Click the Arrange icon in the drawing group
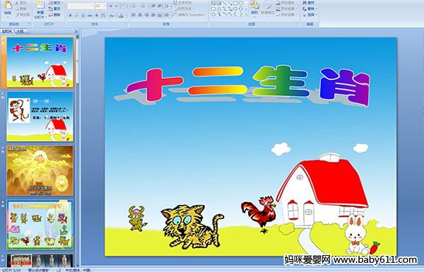424x272 pixels. coord(254,8)
